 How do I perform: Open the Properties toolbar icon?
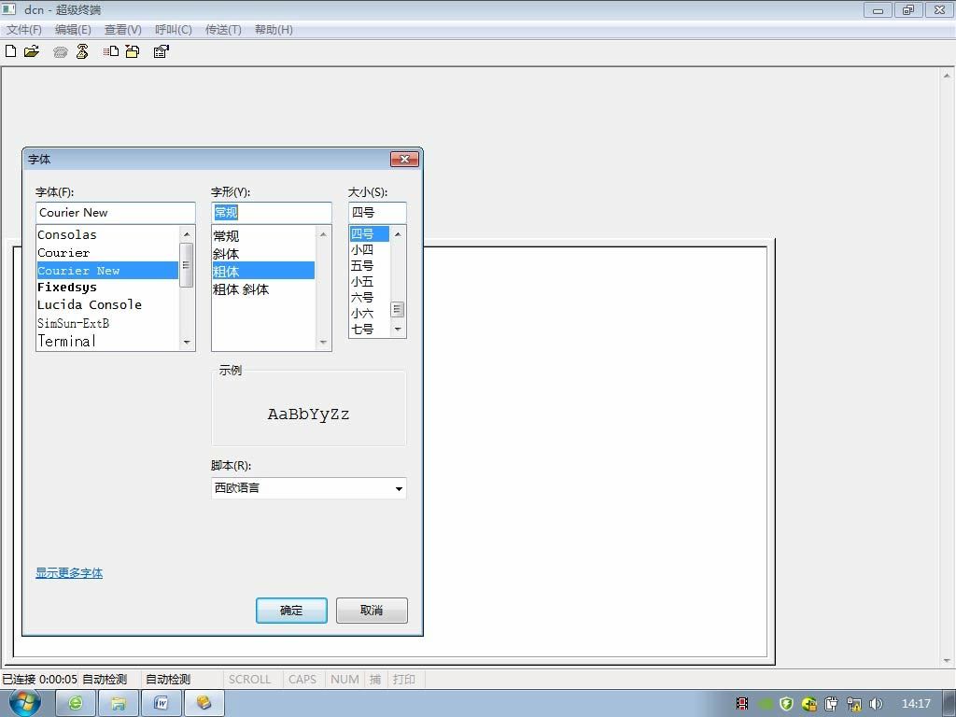(x=161, y=52)
